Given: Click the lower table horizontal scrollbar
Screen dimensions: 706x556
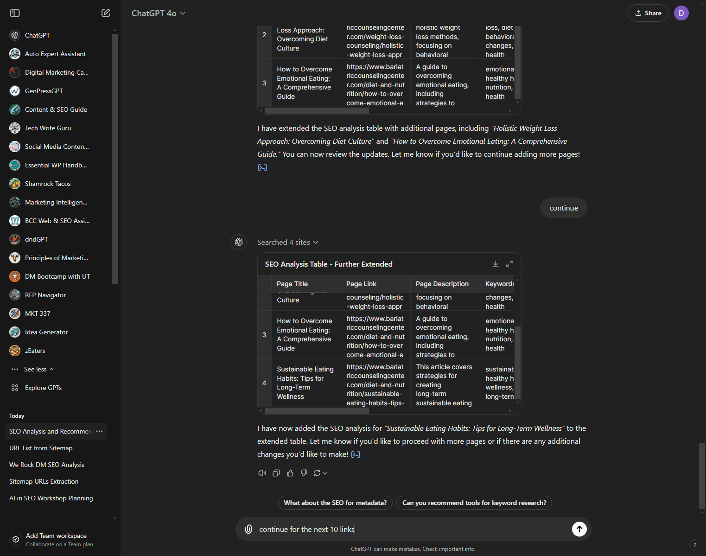Looking at the screenshot, I should click(x=317, y=410).
